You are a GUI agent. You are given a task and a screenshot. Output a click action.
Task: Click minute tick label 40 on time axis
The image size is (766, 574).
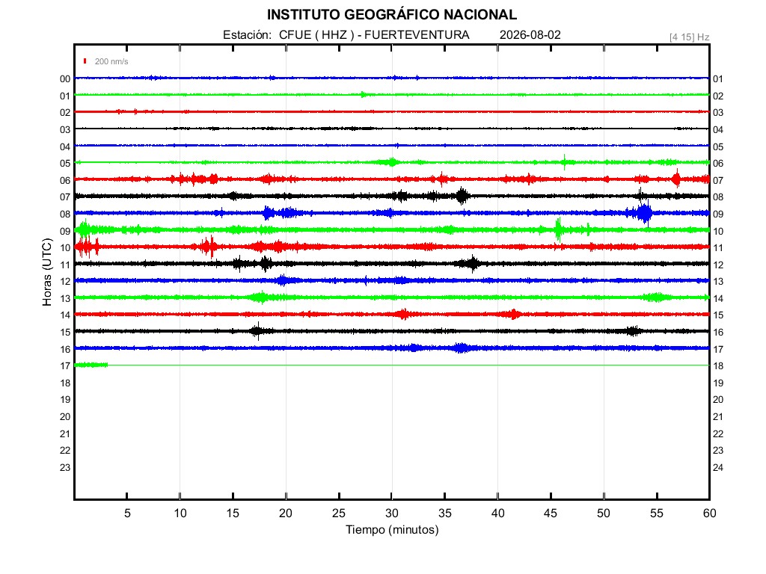497,513
